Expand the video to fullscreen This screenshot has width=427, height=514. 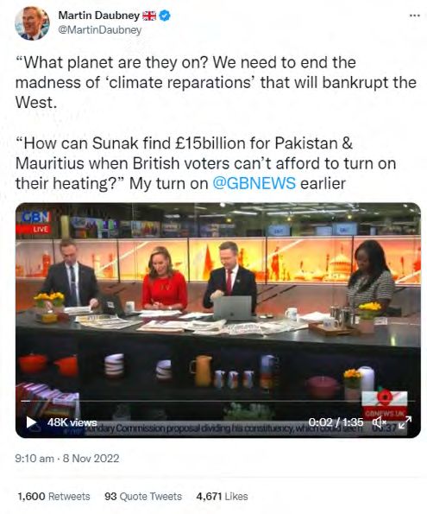tap(405, 422)
